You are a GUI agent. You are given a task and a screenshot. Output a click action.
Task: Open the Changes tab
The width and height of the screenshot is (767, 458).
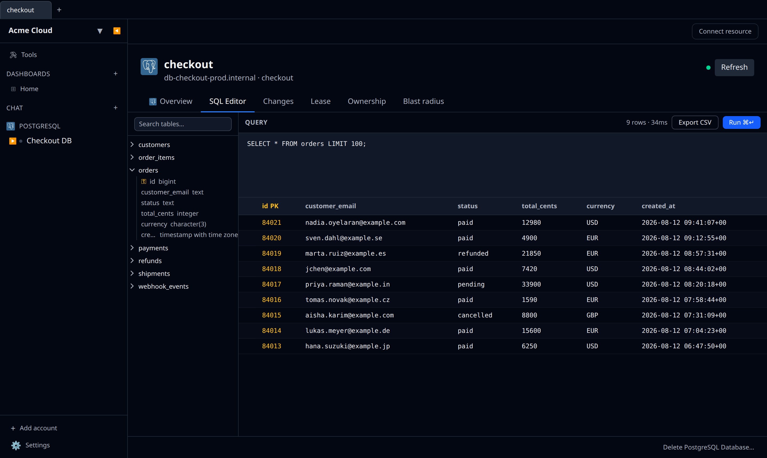pyautogui.click(x=278, y=101)
